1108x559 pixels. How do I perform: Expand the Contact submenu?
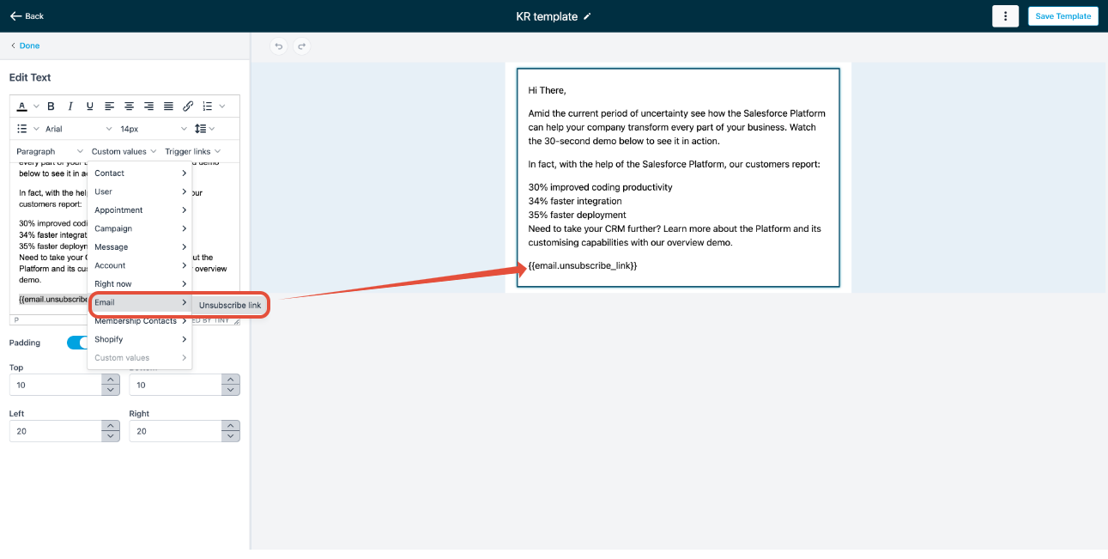coord(140,173)
